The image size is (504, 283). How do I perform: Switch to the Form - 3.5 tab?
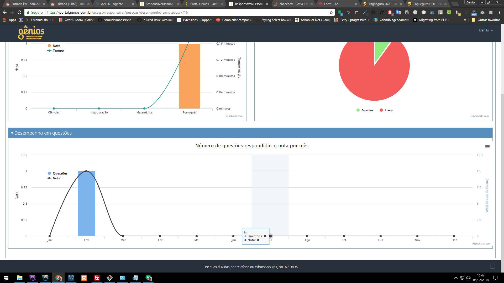331,4
